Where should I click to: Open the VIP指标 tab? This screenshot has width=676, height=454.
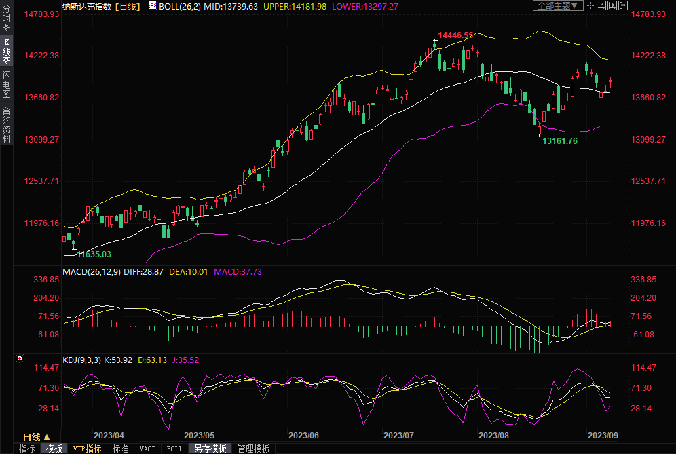click(x=88, y=449)
